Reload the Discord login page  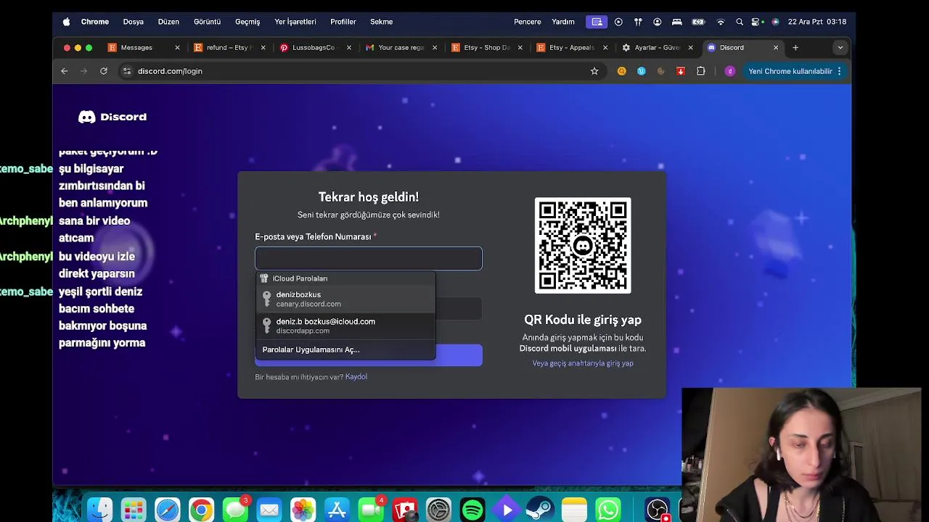(104, 71)
